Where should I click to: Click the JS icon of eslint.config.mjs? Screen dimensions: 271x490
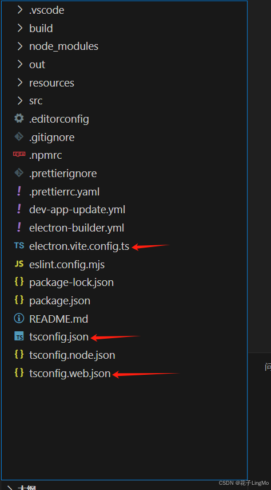coord(19,264)
